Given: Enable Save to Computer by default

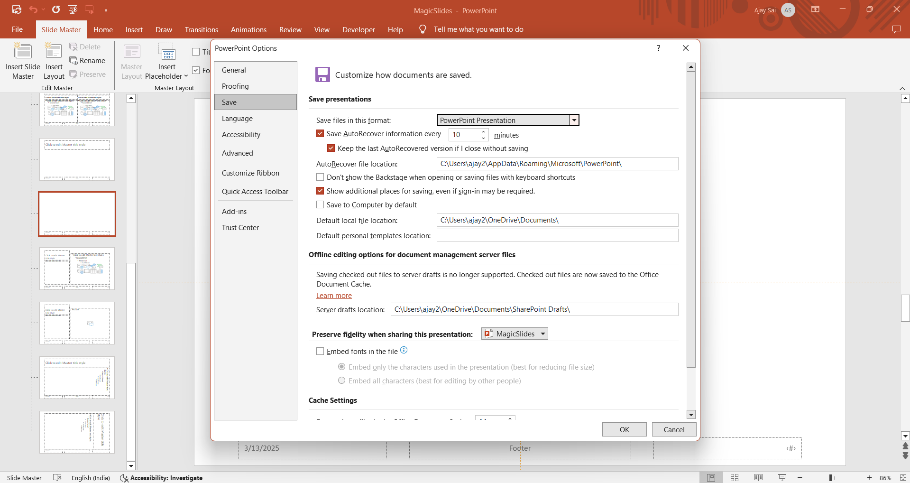Looking at the screenshot, I should tap(320, 205).
